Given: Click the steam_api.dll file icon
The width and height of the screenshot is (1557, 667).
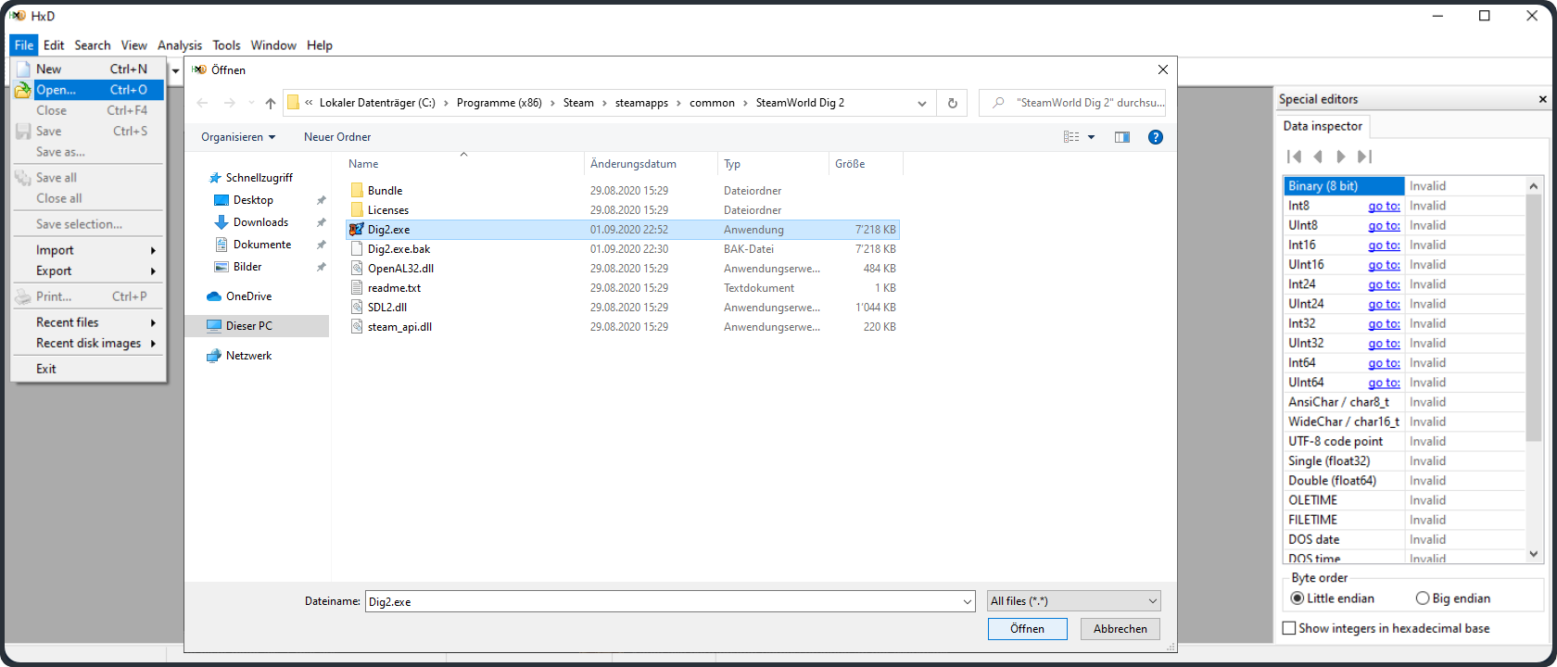Looking at the screenshot, I should [357, 327].
